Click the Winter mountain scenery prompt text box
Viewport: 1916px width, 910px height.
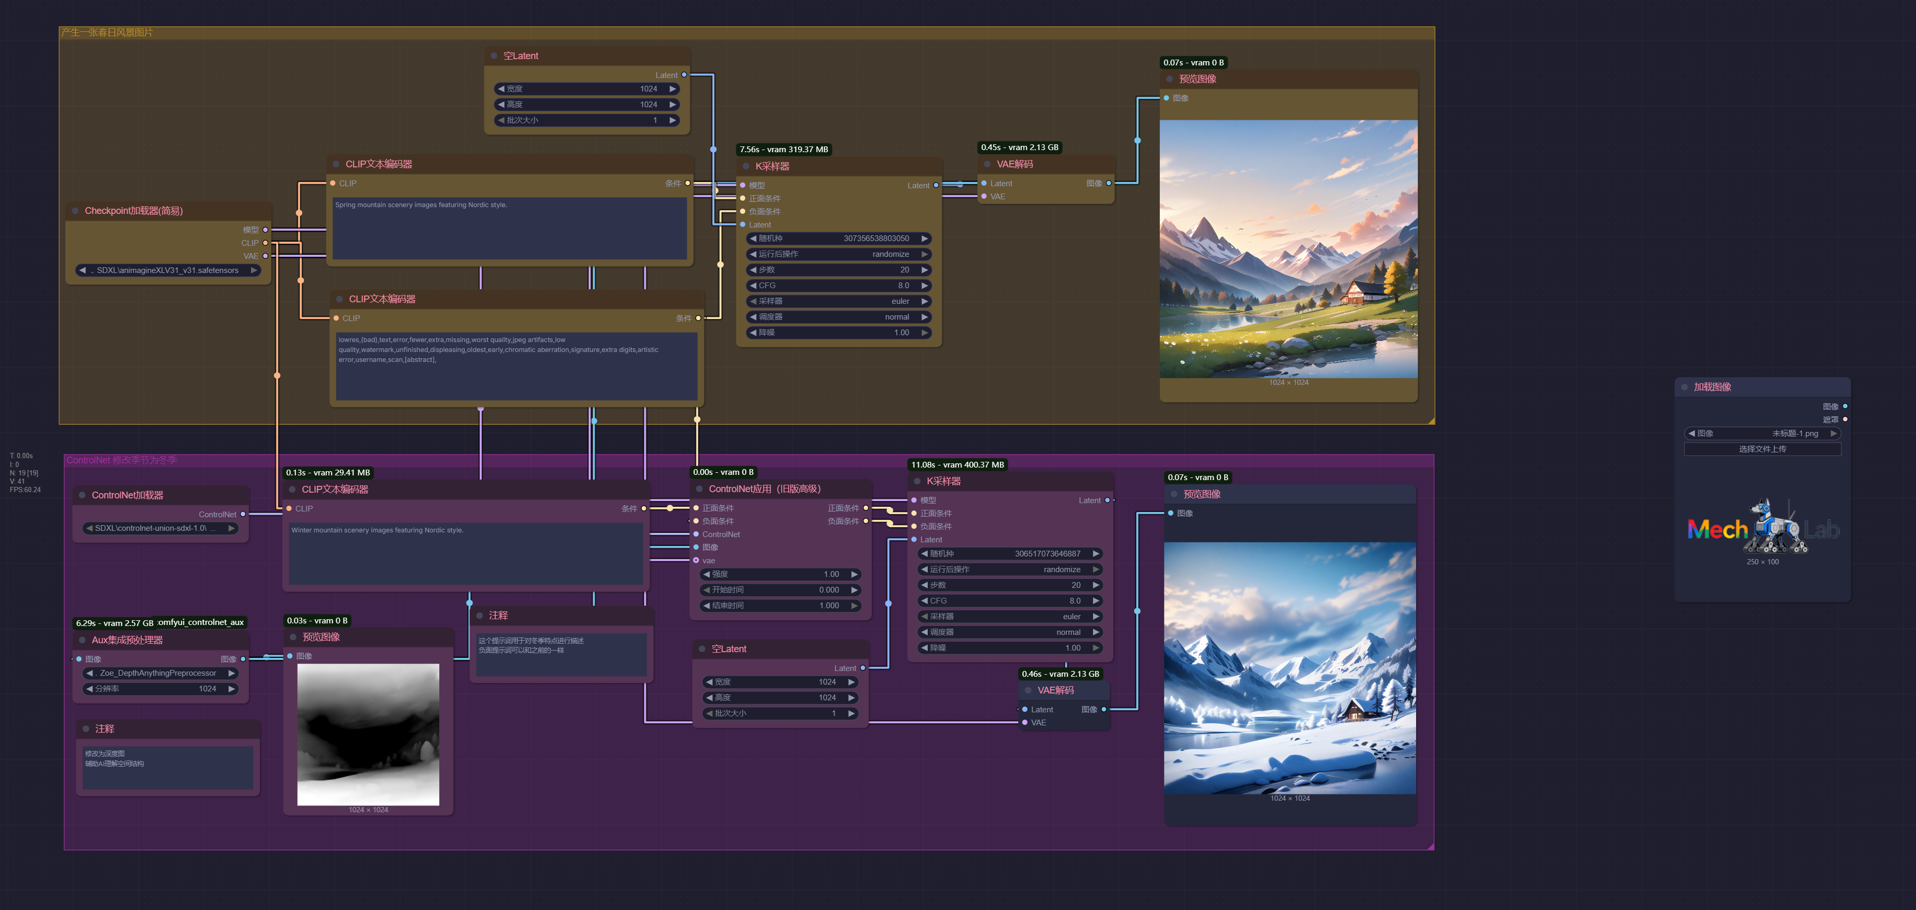pos(465,554)
